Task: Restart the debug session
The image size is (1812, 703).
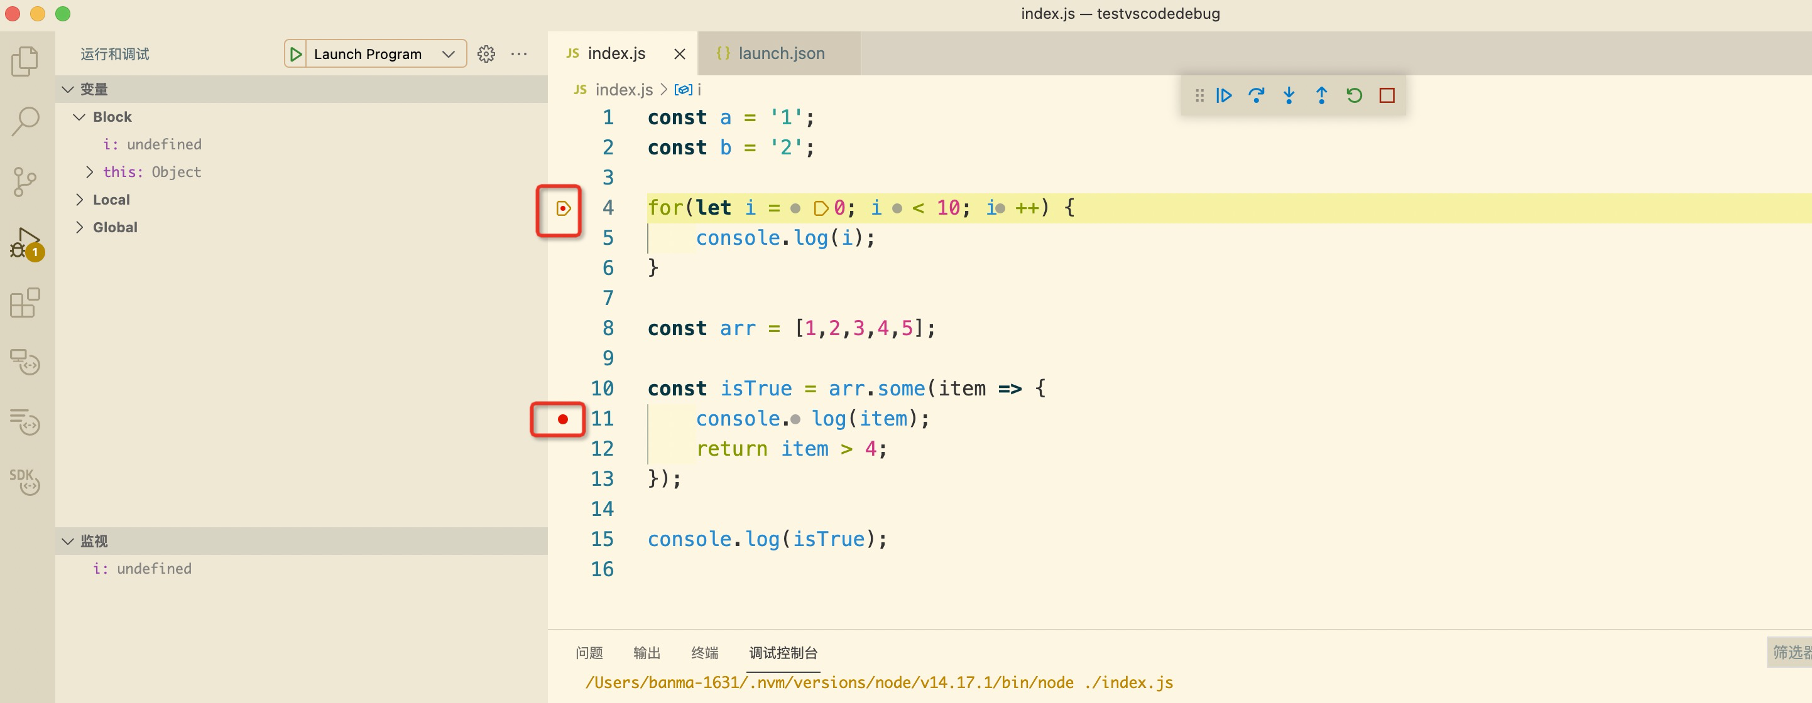Action: [x=1354, y=95]
